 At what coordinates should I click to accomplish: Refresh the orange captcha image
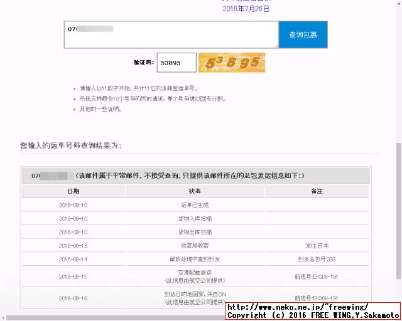(x=232, y=63)
